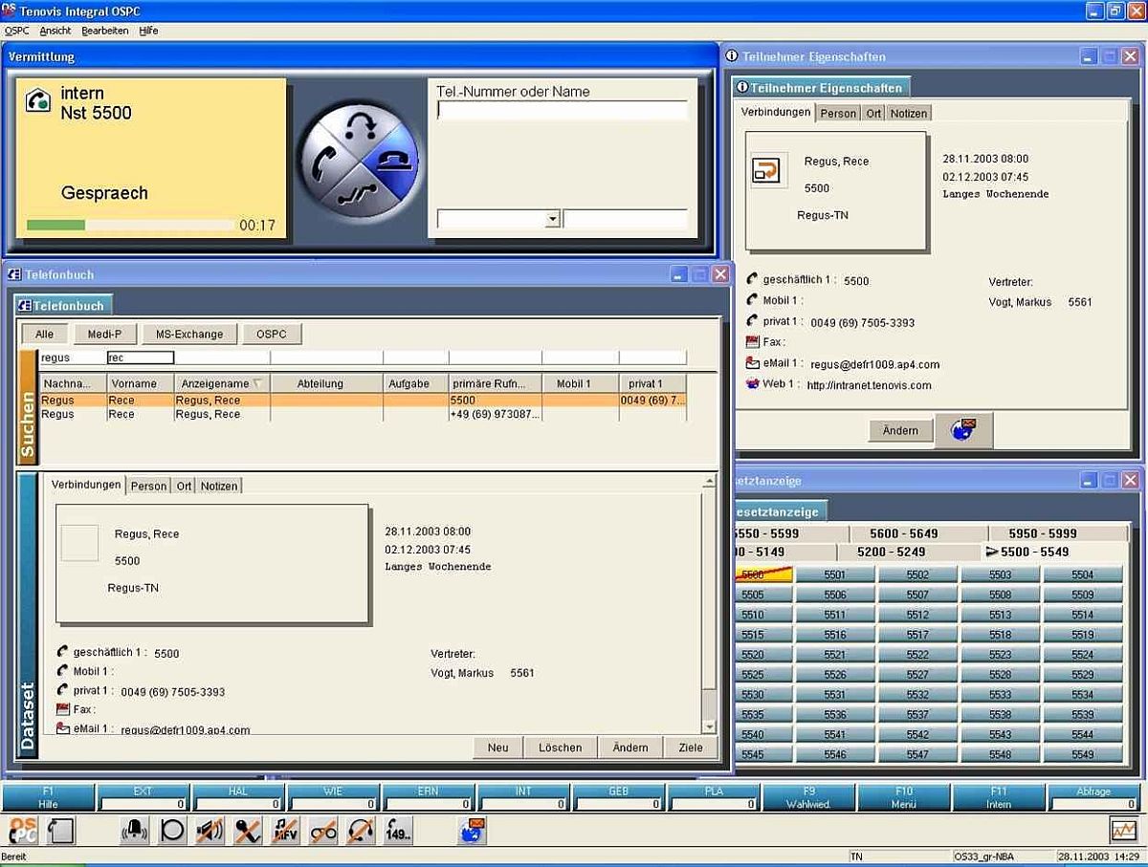1148x867 pixels.
Task: Click the '149..' phone number icon
Action: (x=398, y=831)
